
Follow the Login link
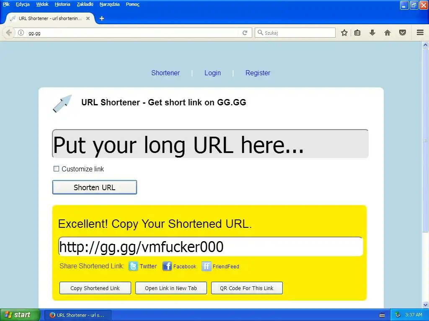[x=212, y=73]
